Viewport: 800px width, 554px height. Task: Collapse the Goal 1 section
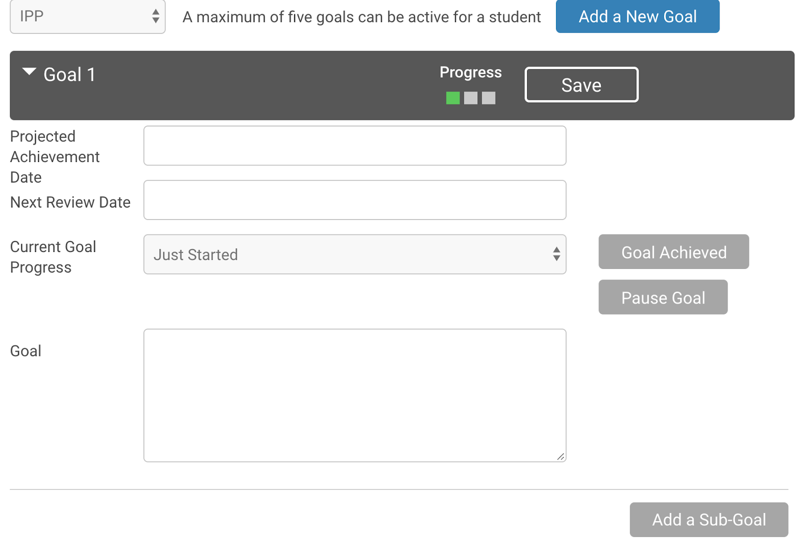[28, 72]
